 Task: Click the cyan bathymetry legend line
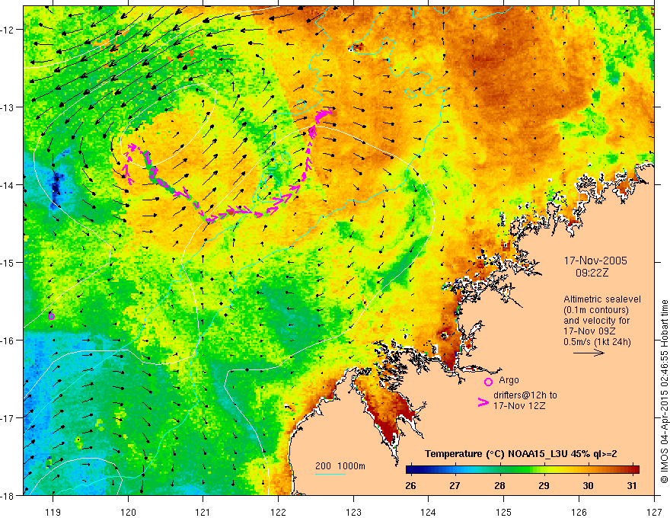point(330,474)
